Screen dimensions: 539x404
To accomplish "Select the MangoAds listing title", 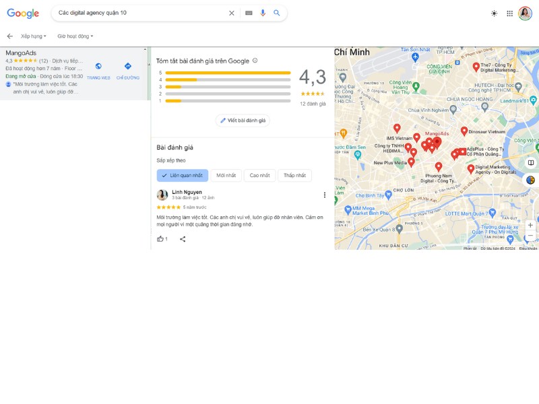I will click(x=21, y=53).
